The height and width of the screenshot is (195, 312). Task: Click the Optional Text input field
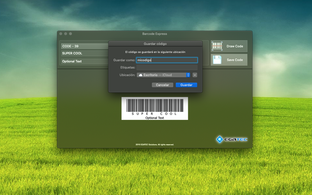pos(85,61)
